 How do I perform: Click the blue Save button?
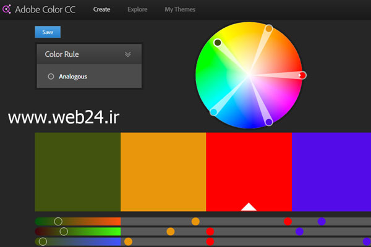click(48, 32)
